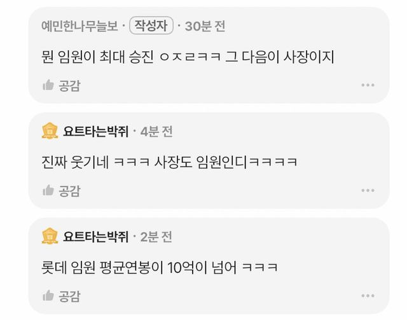Click thumbs-up icon on the 4분 전 comment

click(48, 190)
